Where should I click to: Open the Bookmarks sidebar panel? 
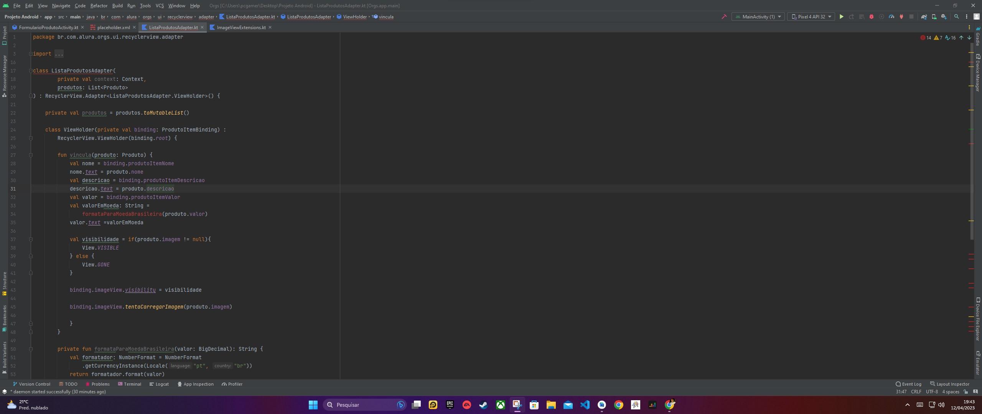pyautogui.click(x=4, y=318)
